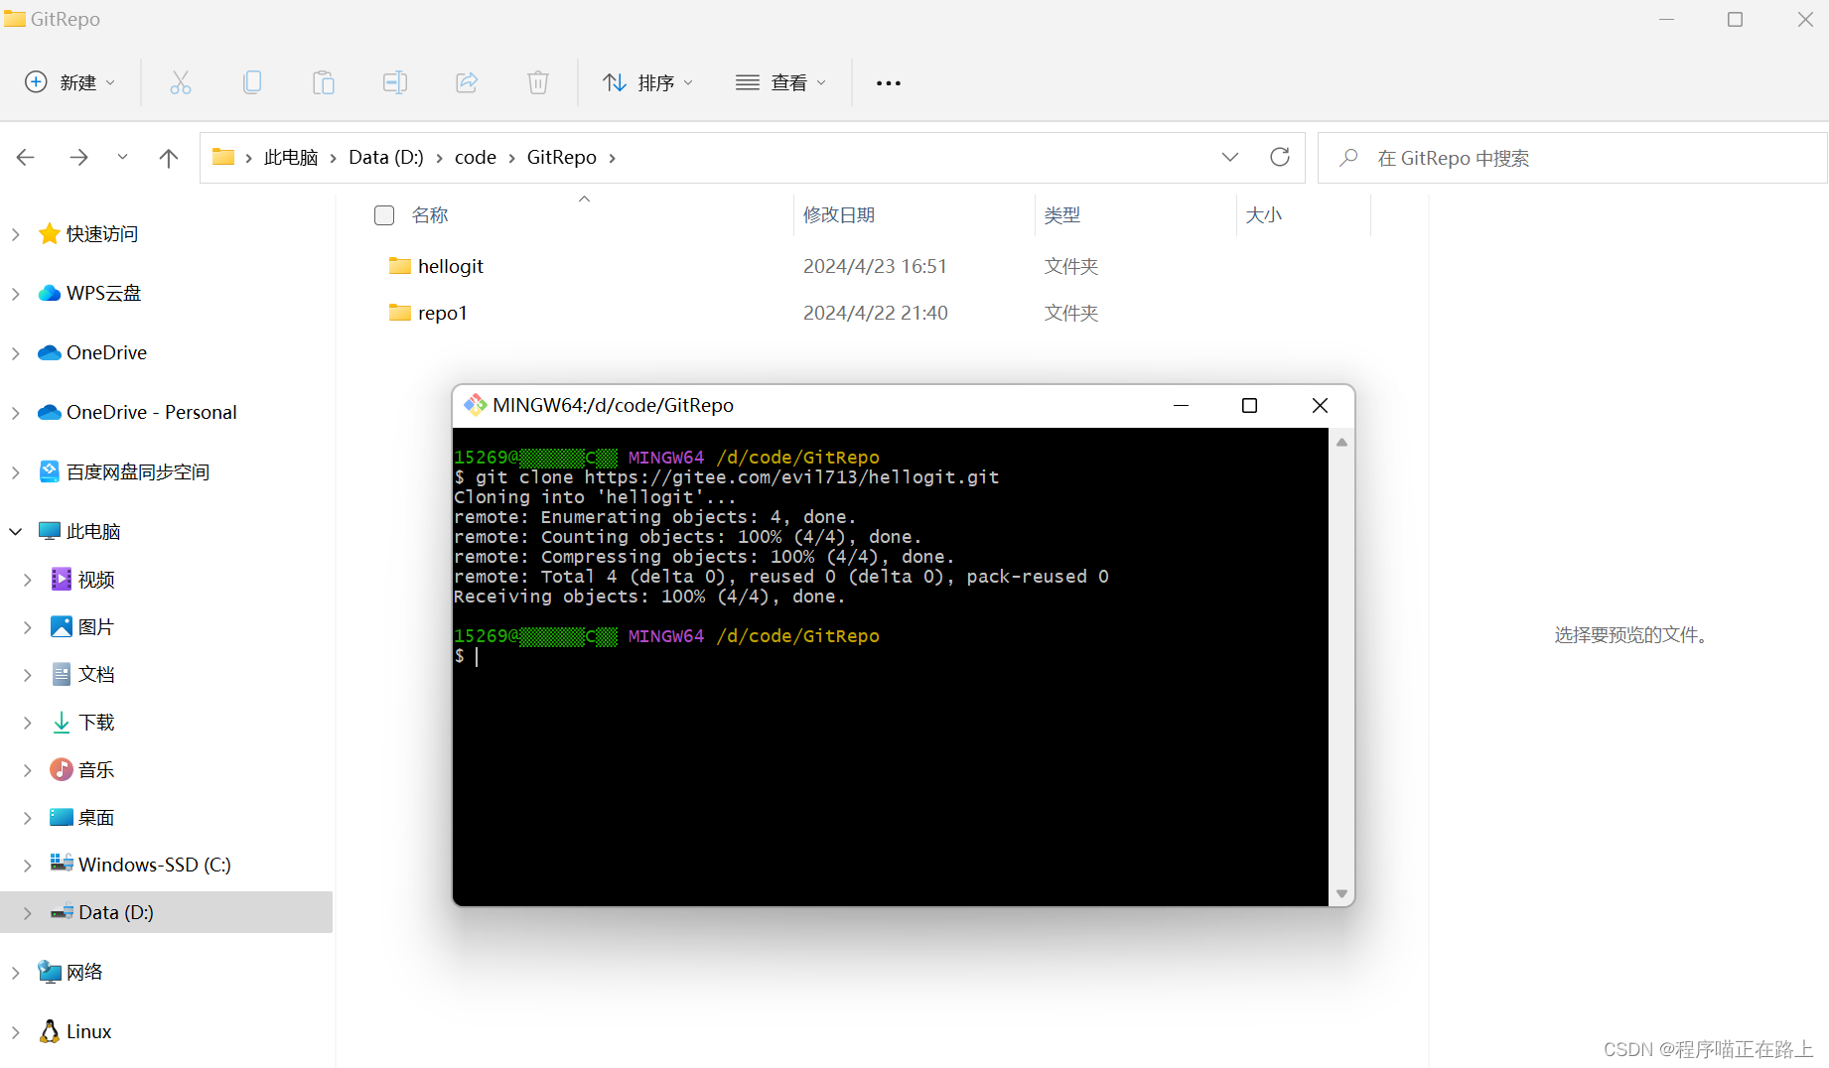This screenshot has height=1068, width=1829.
Task: Select 视频 under 此电脑
Action: (82, 580)
